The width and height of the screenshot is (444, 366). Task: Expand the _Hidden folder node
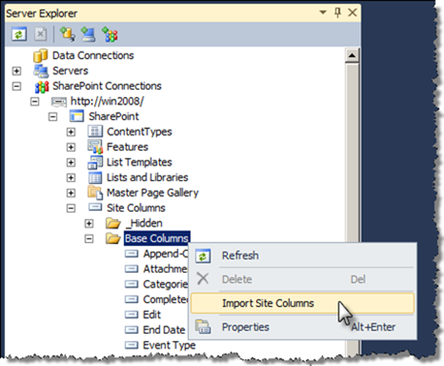pos(89,223)
